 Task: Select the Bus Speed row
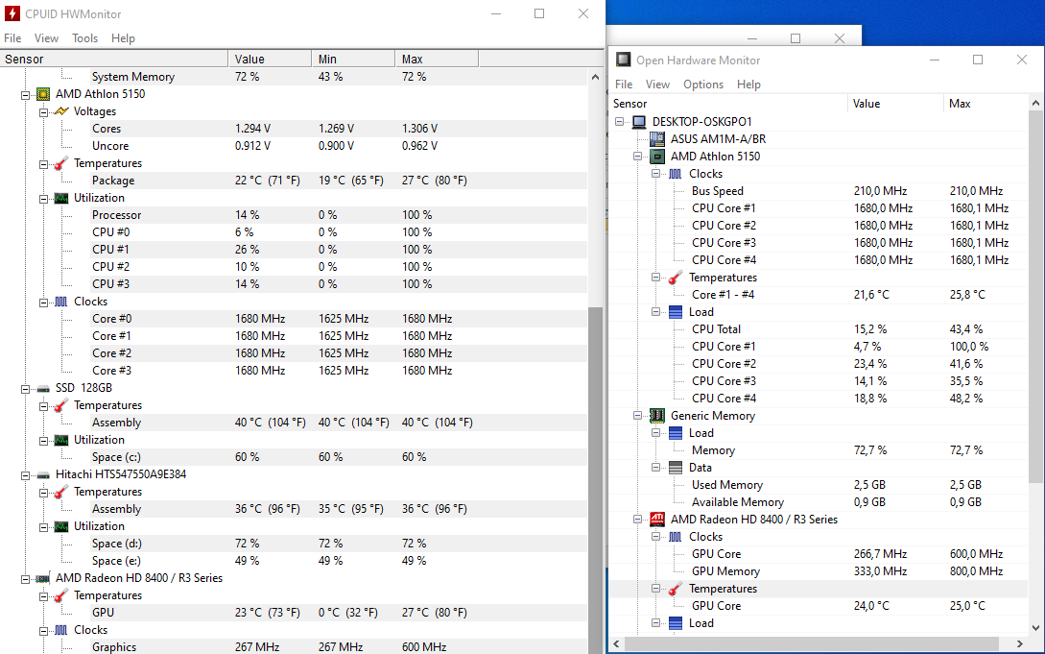point(819,191)
